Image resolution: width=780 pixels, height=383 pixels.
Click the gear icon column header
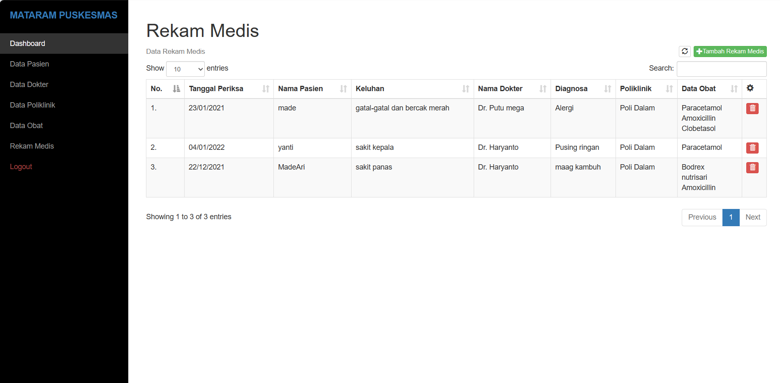tap(750, 88)
